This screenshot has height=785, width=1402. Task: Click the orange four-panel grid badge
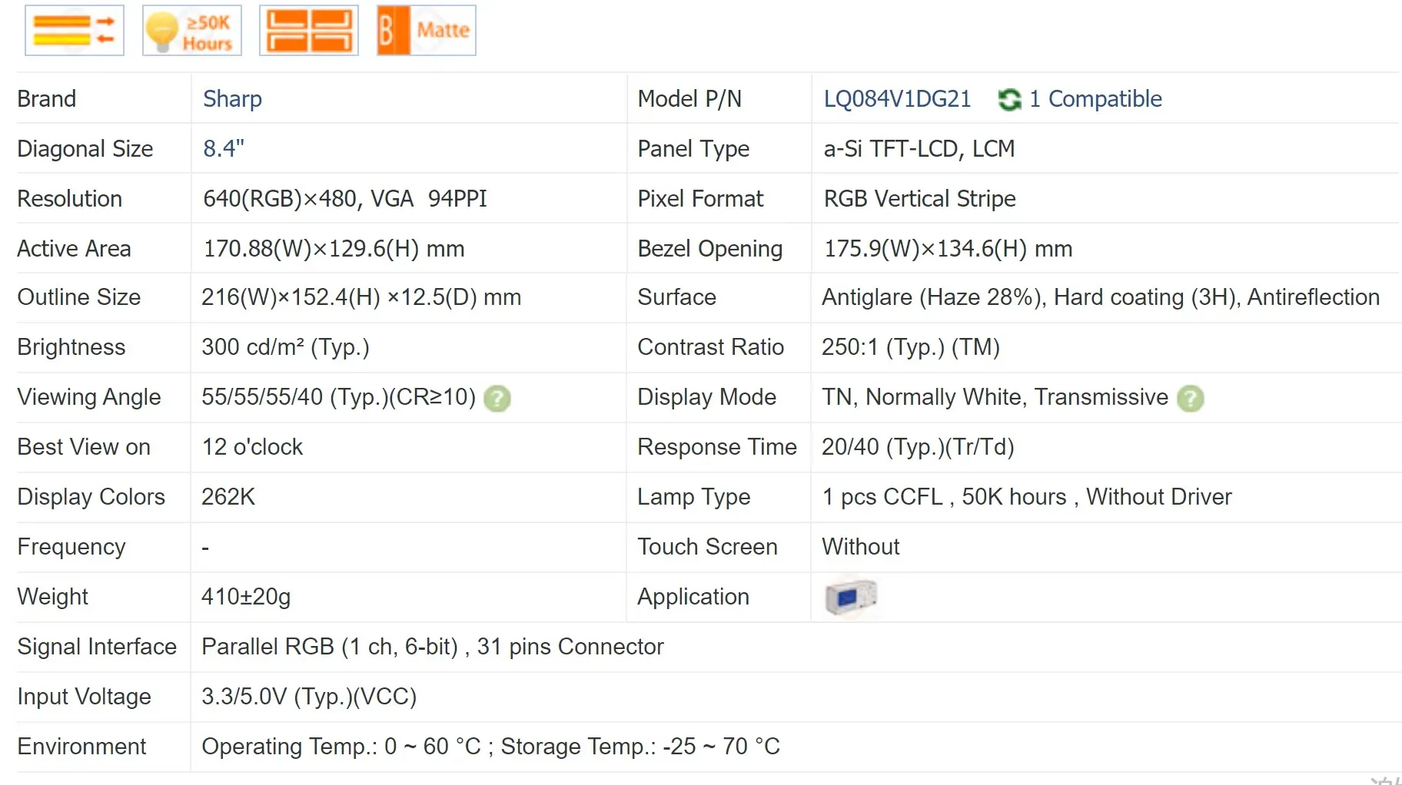pyautogui.click(x=309, y=31)
